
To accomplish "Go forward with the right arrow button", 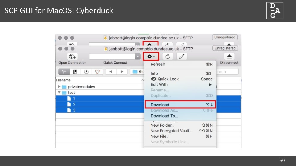I will tap(122, 72).
